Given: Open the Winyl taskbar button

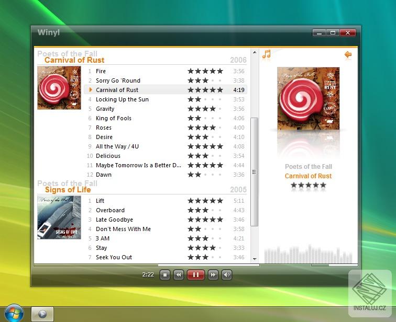Looking at the screenshot, I should click(42, 314).
